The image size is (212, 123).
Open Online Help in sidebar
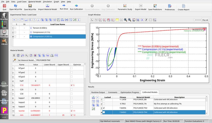[x=4, y=93]
